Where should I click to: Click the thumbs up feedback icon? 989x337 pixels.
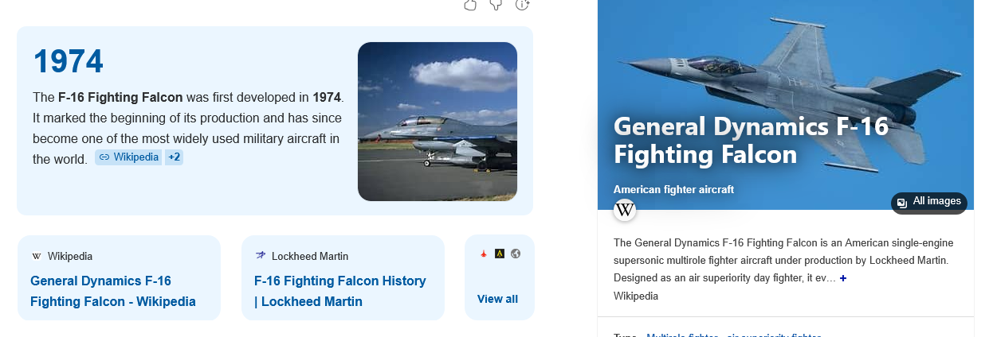point(470,5)
